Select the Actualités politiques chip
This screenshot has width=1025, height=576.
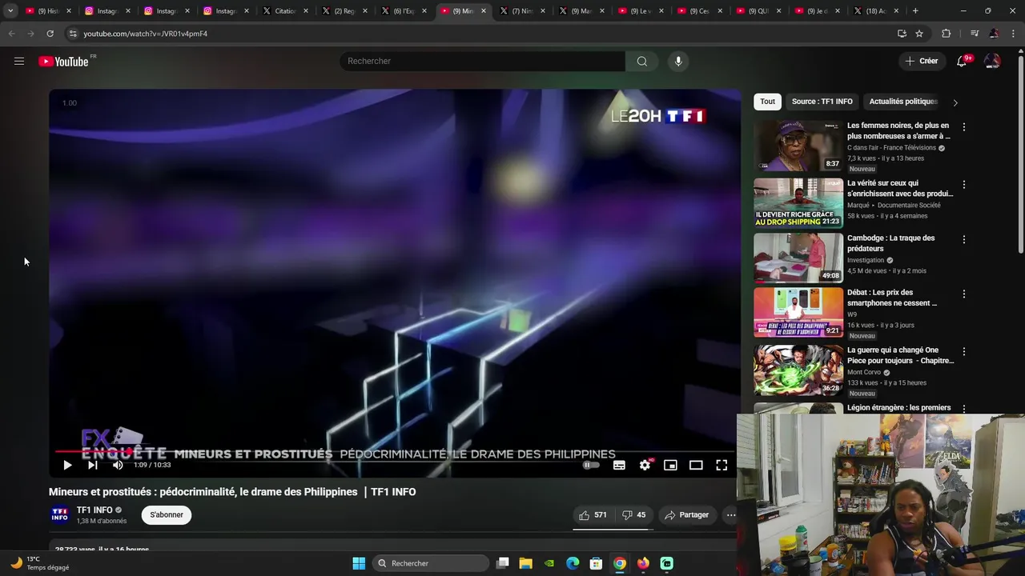(x=903, y=102)
